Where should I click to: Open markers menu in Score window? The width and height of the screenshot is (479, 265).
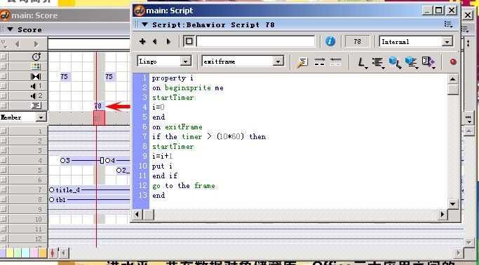[4, 44]
